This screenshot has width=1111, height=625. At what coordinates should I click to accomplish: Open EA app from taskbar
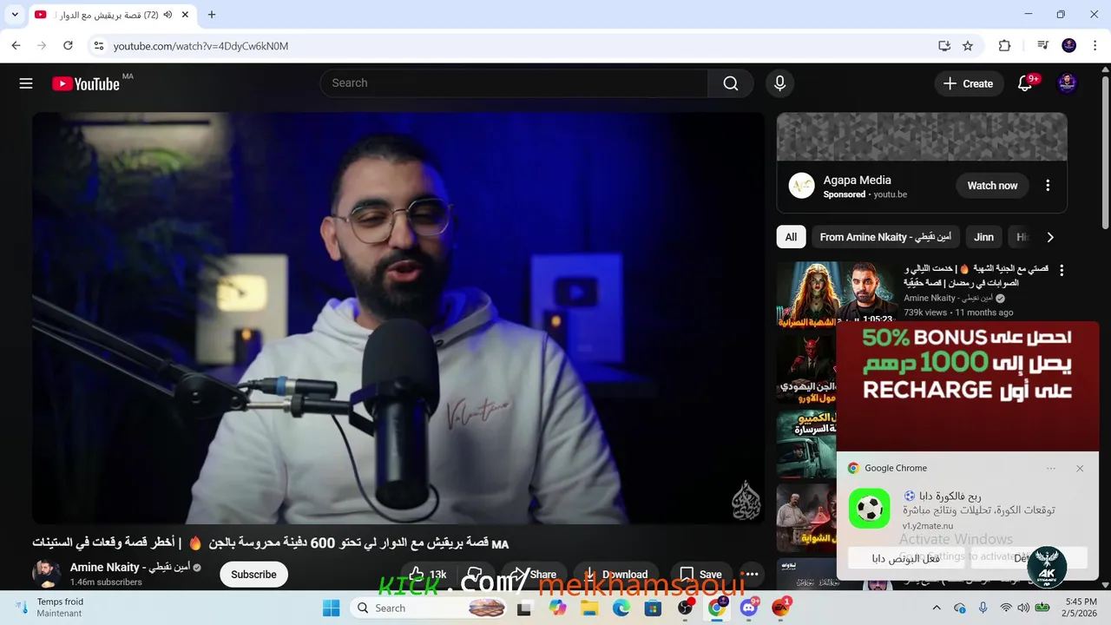780,608
